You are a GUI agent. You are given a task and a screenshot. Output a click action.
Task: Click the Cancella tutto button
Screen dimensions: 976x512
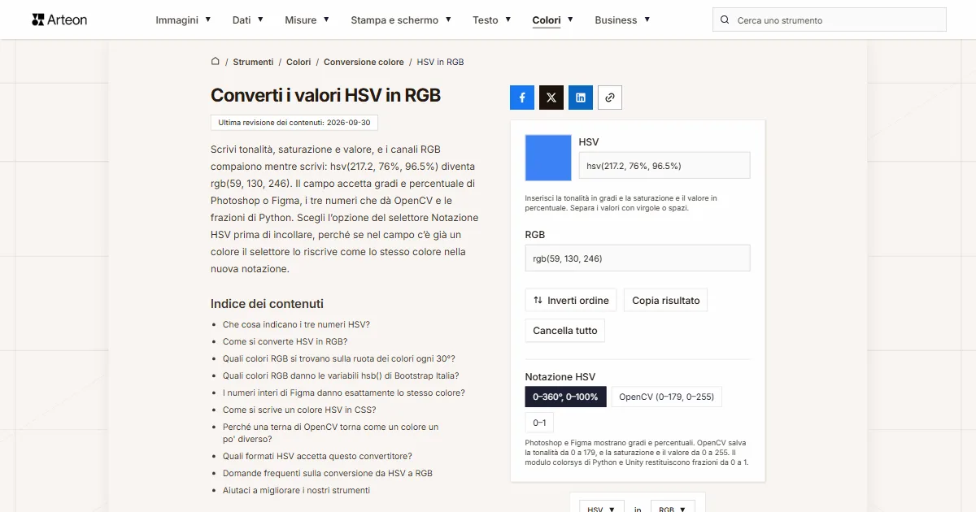[565, 331]
